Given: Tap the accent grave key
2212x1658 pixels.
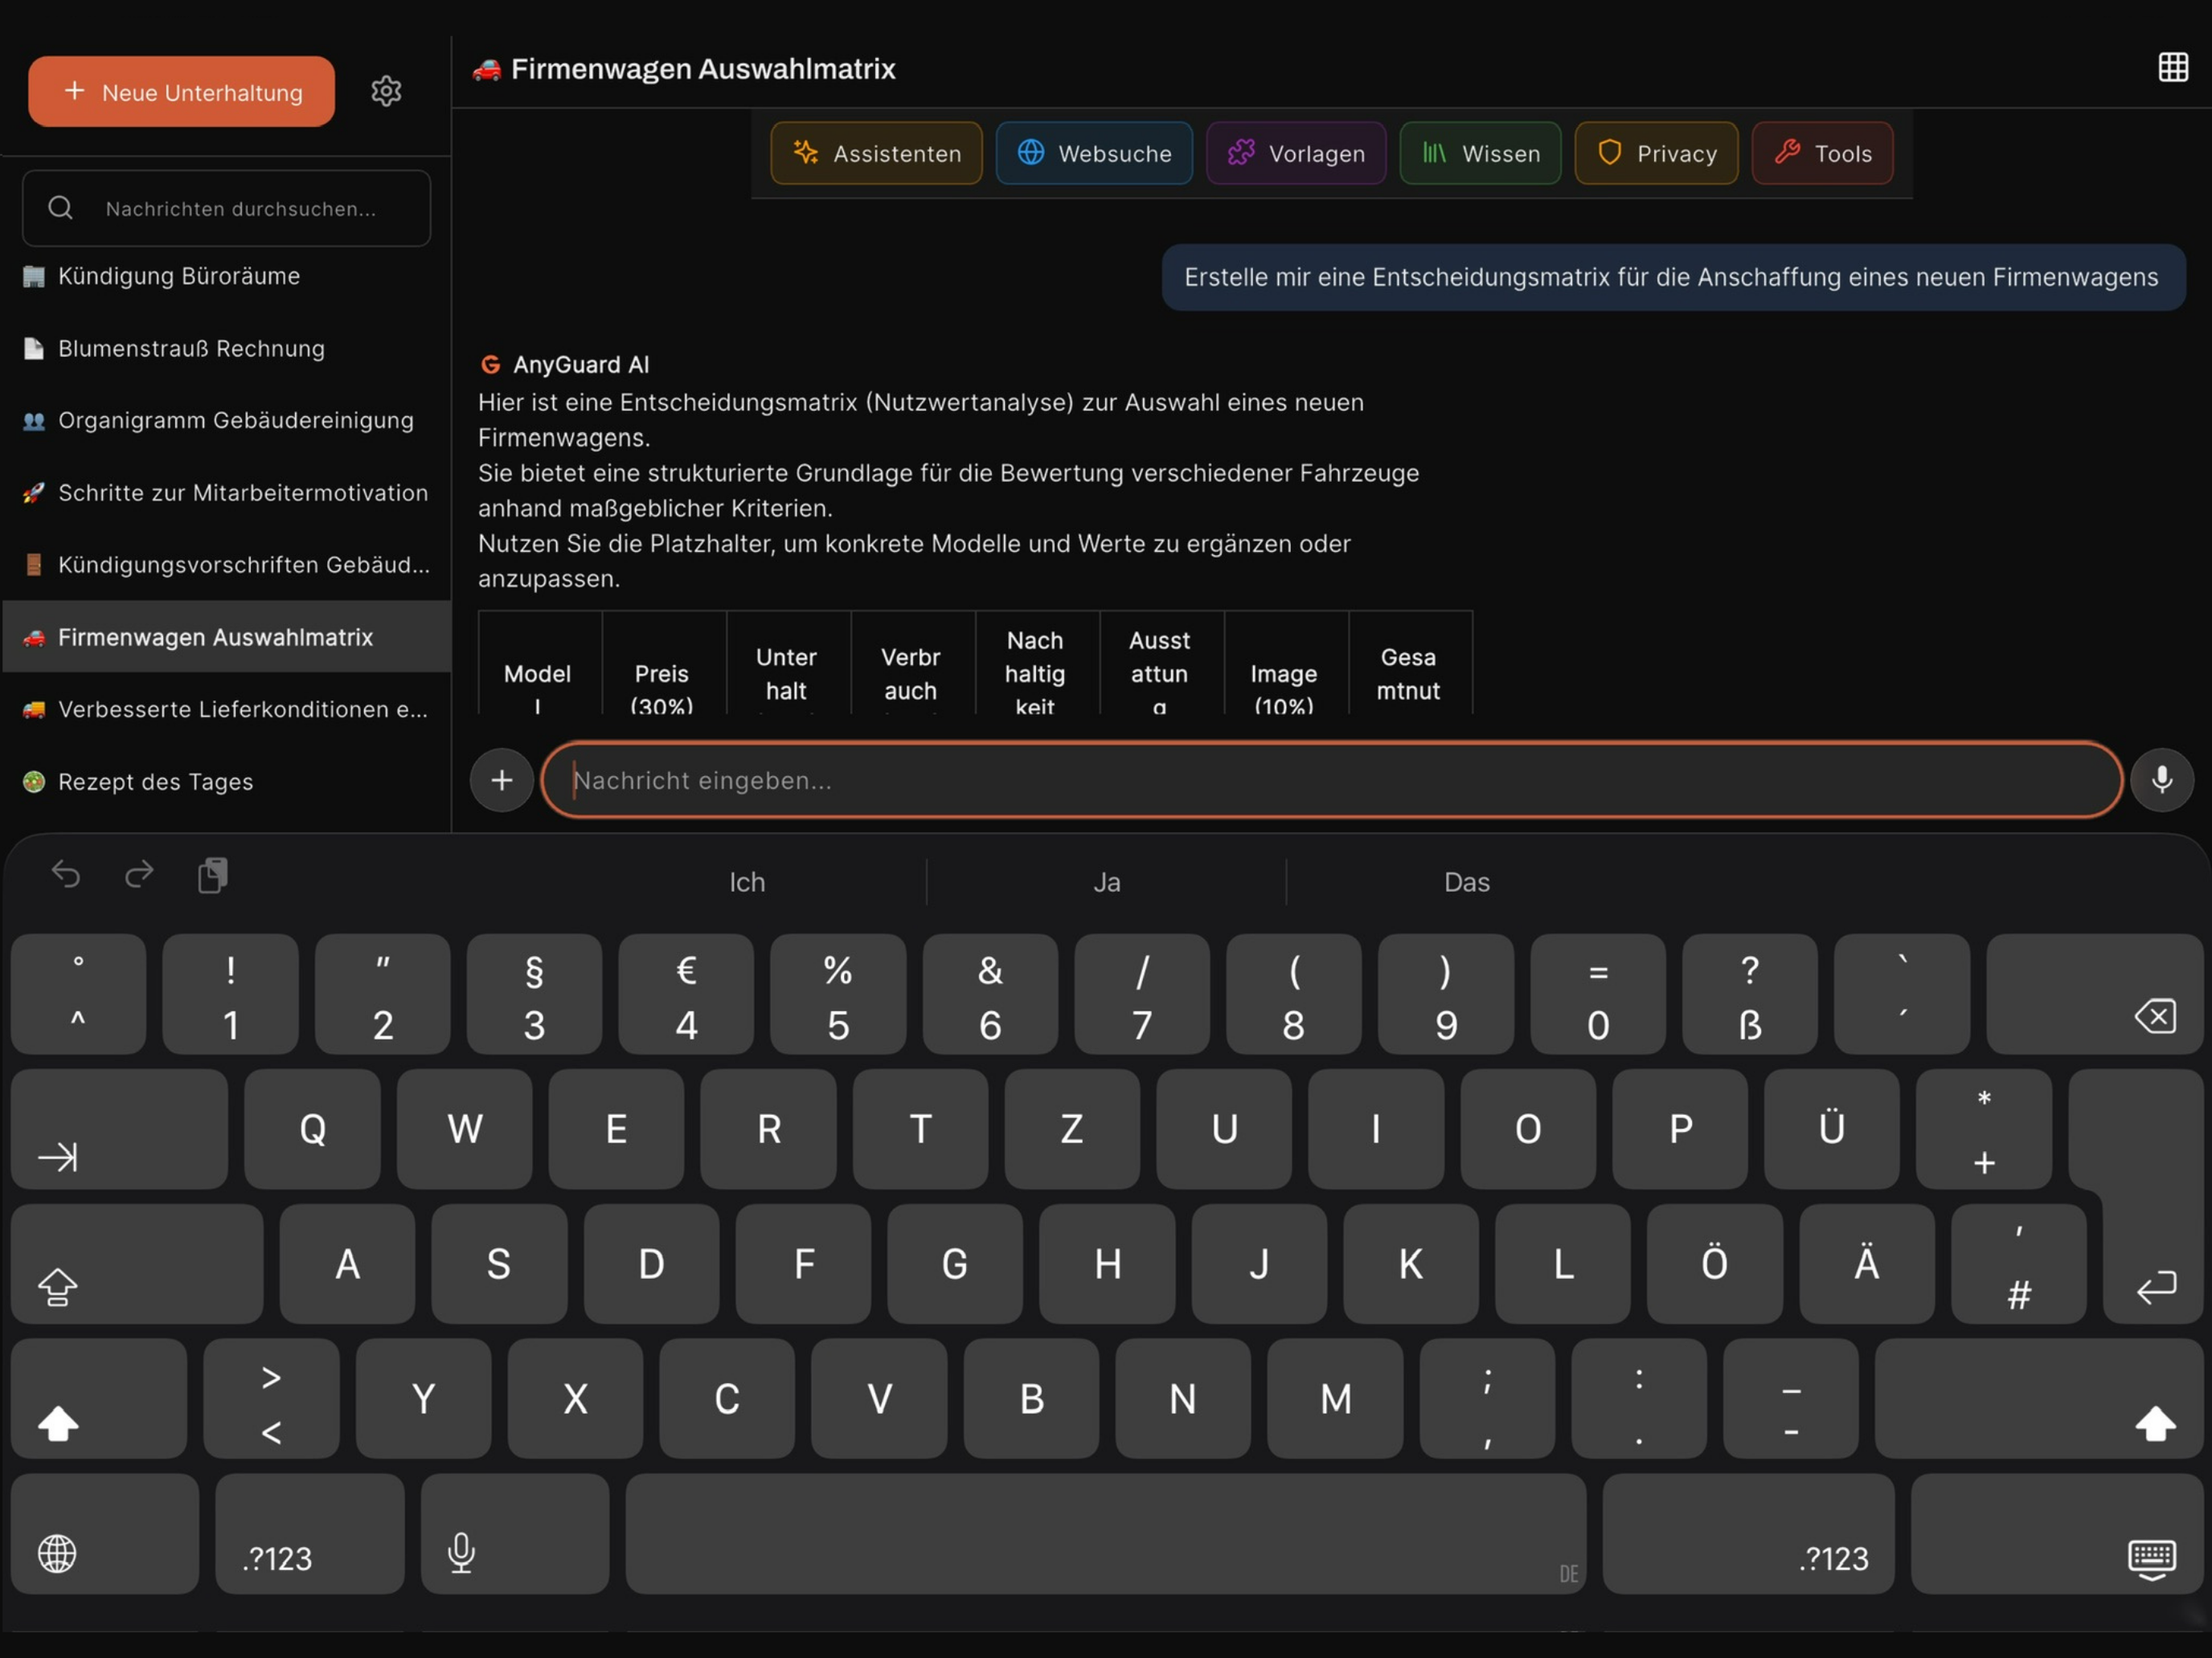Looking at the screenshot, I should (1902, 995).
